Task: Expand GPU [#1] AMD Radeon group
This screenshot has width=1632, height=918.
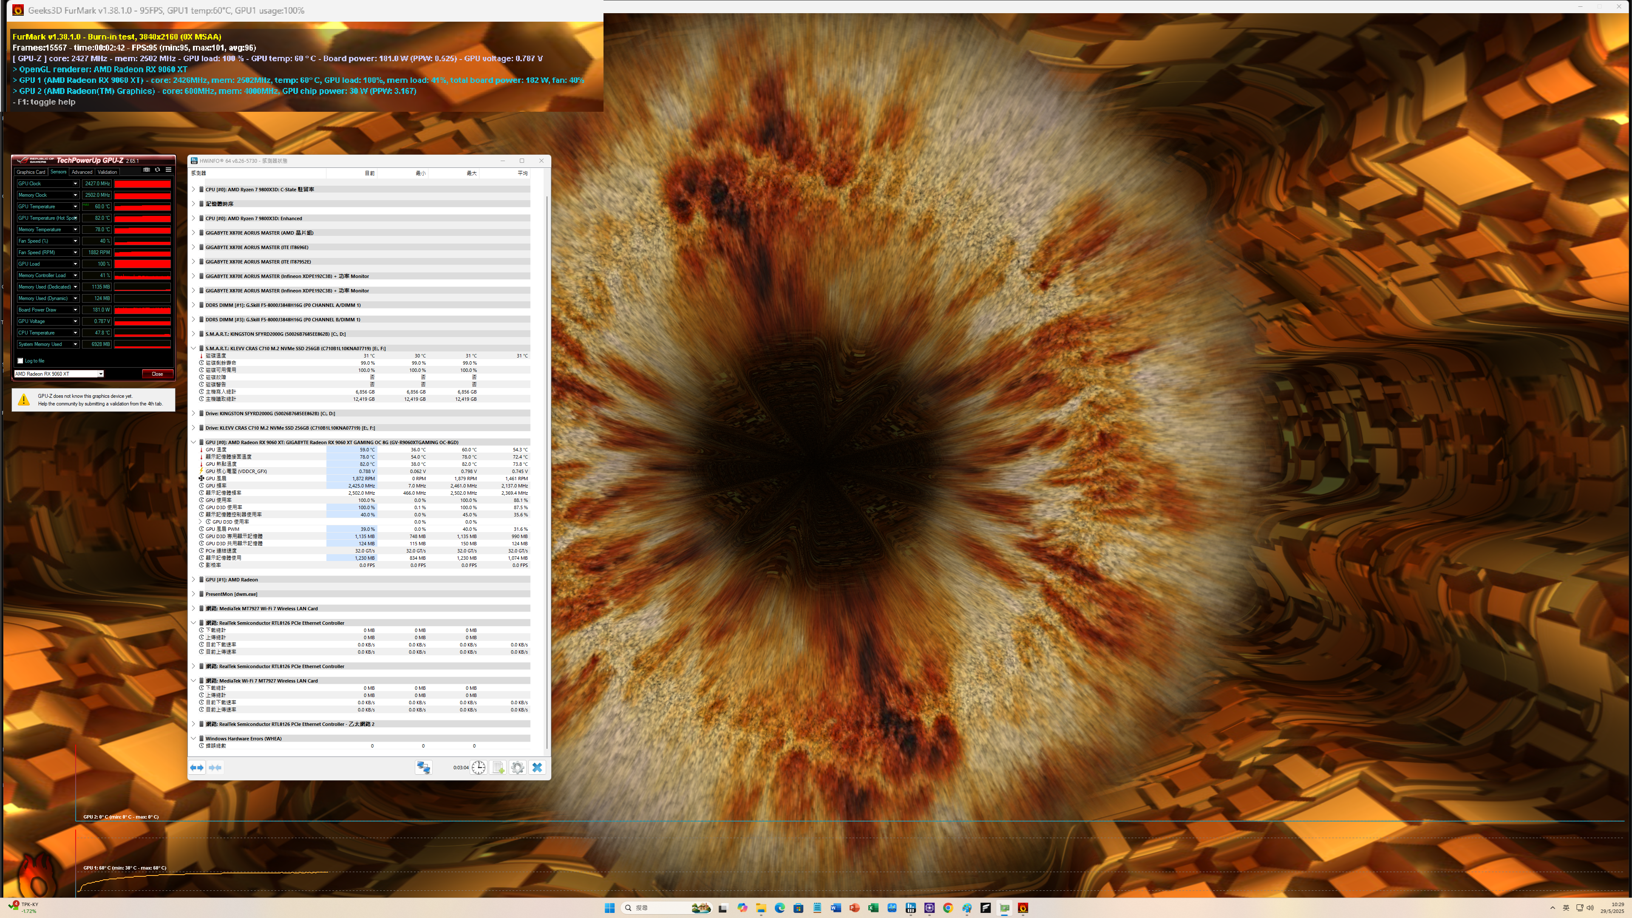Action: [x=194, y=579]
